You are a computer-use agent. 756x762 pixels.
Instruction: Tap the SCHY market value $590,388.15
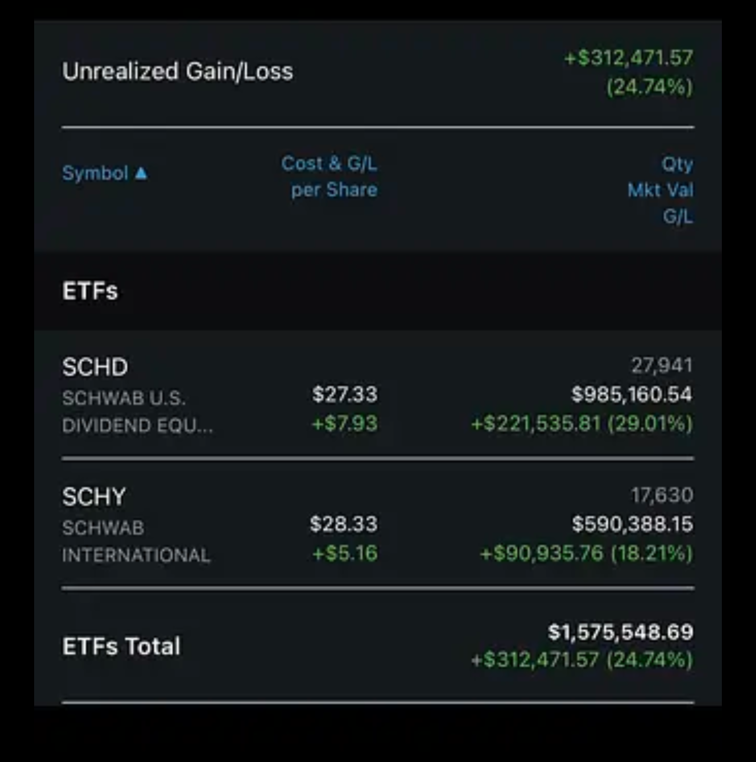click(x=633, y=524)
